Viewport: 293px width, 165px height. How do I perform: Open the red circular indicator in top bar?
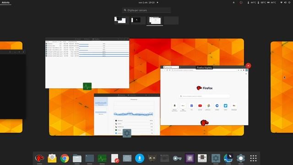[x=241, y=2]
